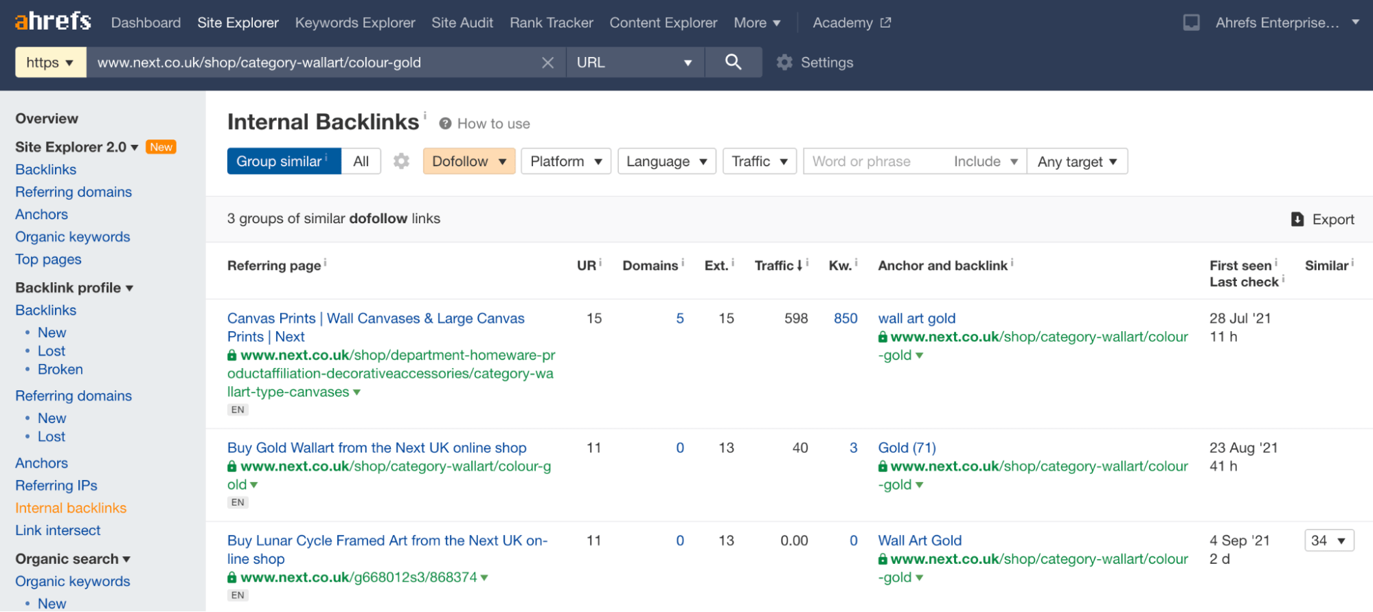Switch to the All links toggle
The image size is (1373, 612).
coord(361,161)
